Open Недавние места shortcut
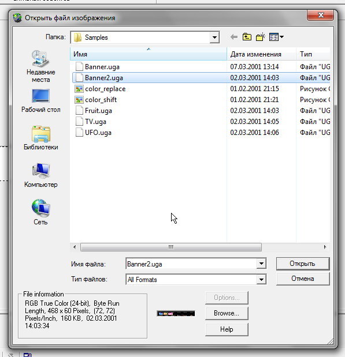Viewport: 345px width, 357px height. pos(41,66)
